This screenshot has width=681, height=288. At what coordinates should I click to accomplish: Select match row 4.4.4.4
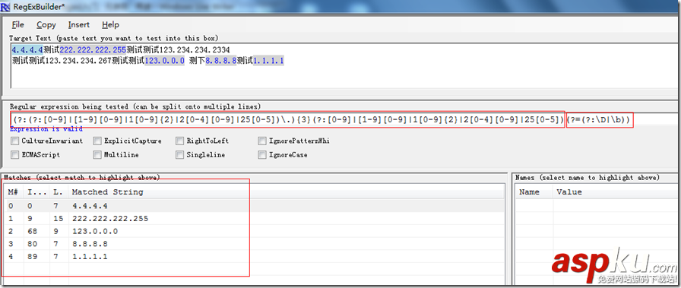(254, 206)
